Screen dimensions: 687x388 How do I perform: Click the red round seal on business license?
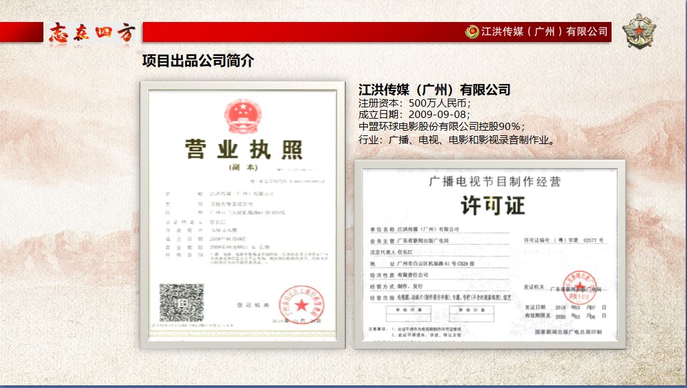point(302,305)
